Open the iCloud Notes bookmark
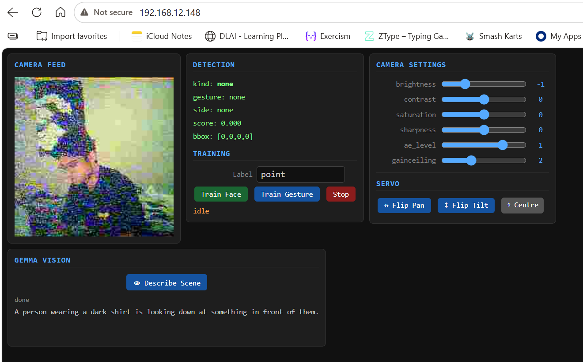The image size is (583, 362). coord(162,36)
